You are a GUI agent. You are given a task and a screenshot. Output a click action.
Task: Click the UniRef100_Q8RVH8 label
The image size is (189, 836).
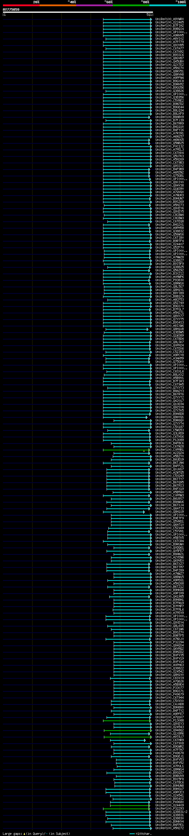[169, 74]
